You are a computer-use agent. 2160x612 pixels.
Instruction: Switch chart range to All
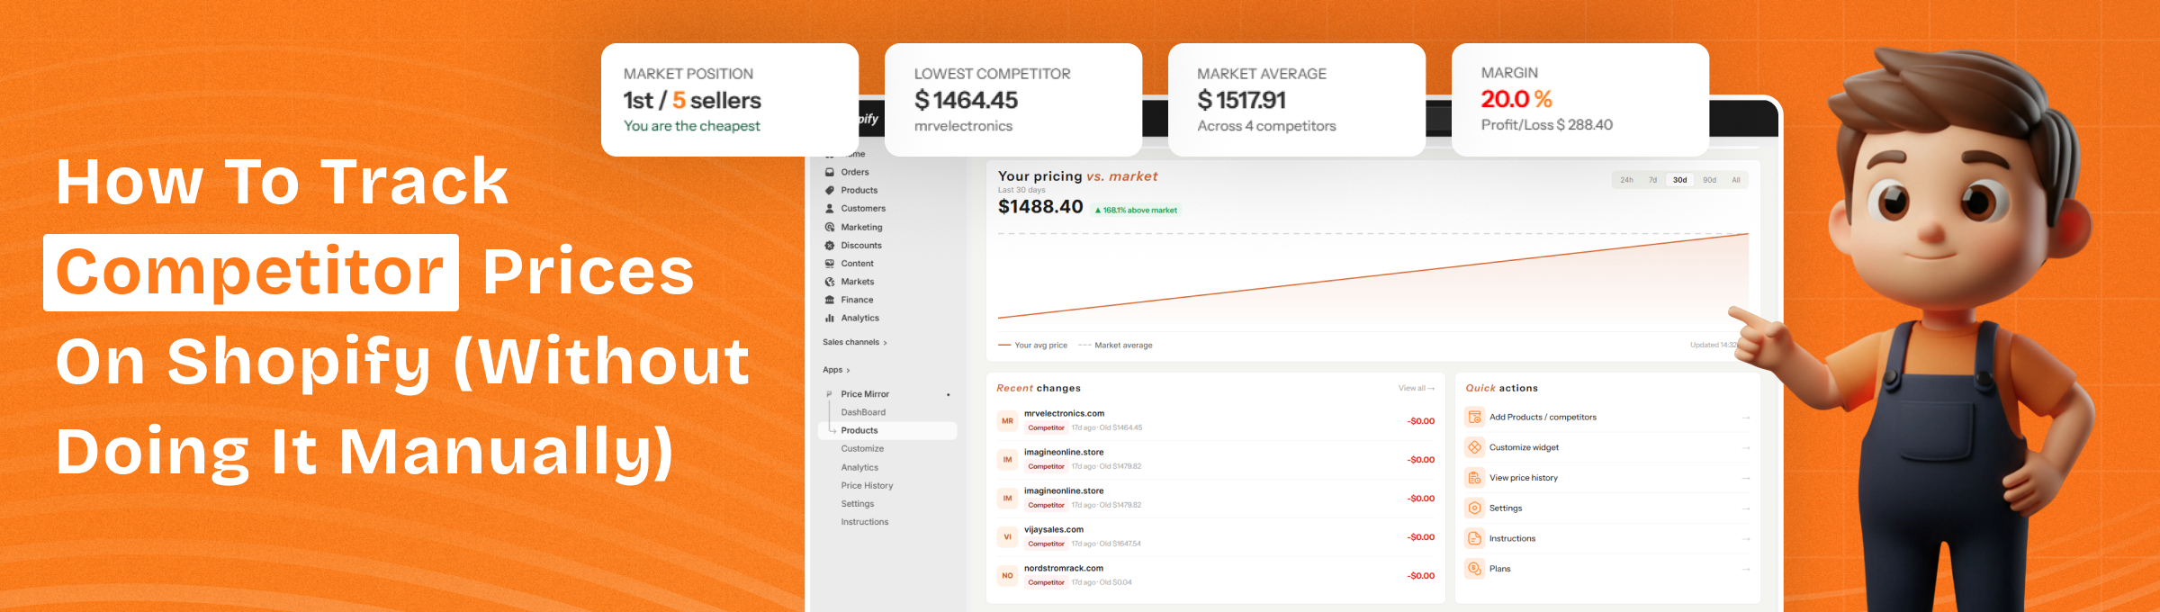[x=1736, y=180]
